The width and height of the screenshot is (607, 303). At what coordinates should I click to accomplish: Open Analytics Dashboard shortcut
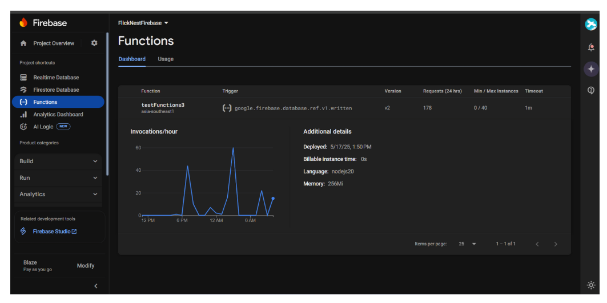[58, 115]
